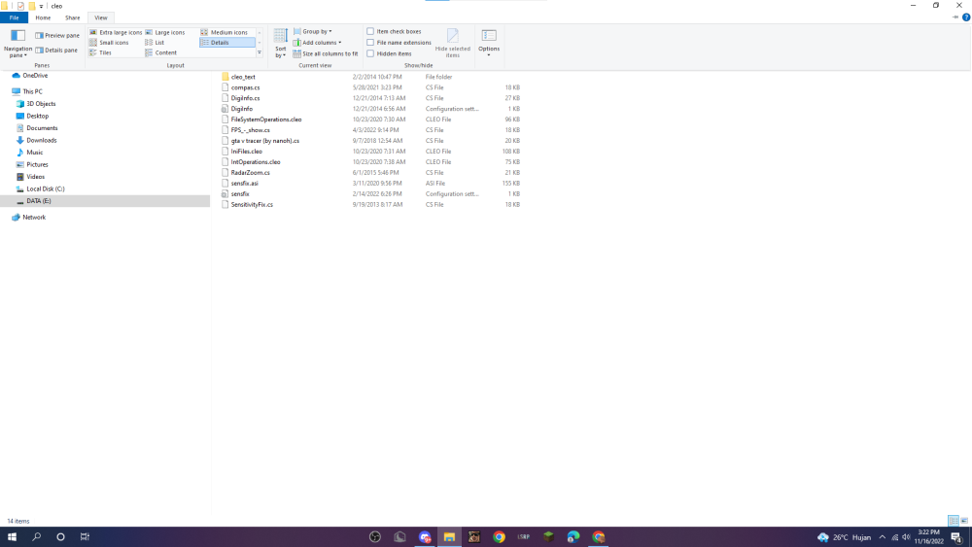
Task: Select Local Disk (C:) drive
Action: pos(46,188)
